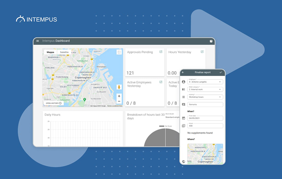The height and width of the screenshot is (179, 282).
Task: Click the hours clock icon
Action: [184, 126]
